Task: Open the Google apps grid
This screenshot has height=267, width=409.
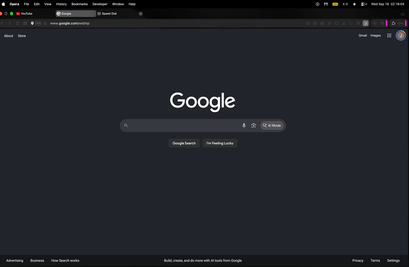Action: click(389, 35)
